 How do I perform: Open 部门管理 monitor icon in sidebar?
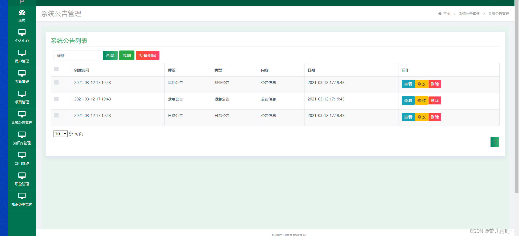[x=22, y=155]
